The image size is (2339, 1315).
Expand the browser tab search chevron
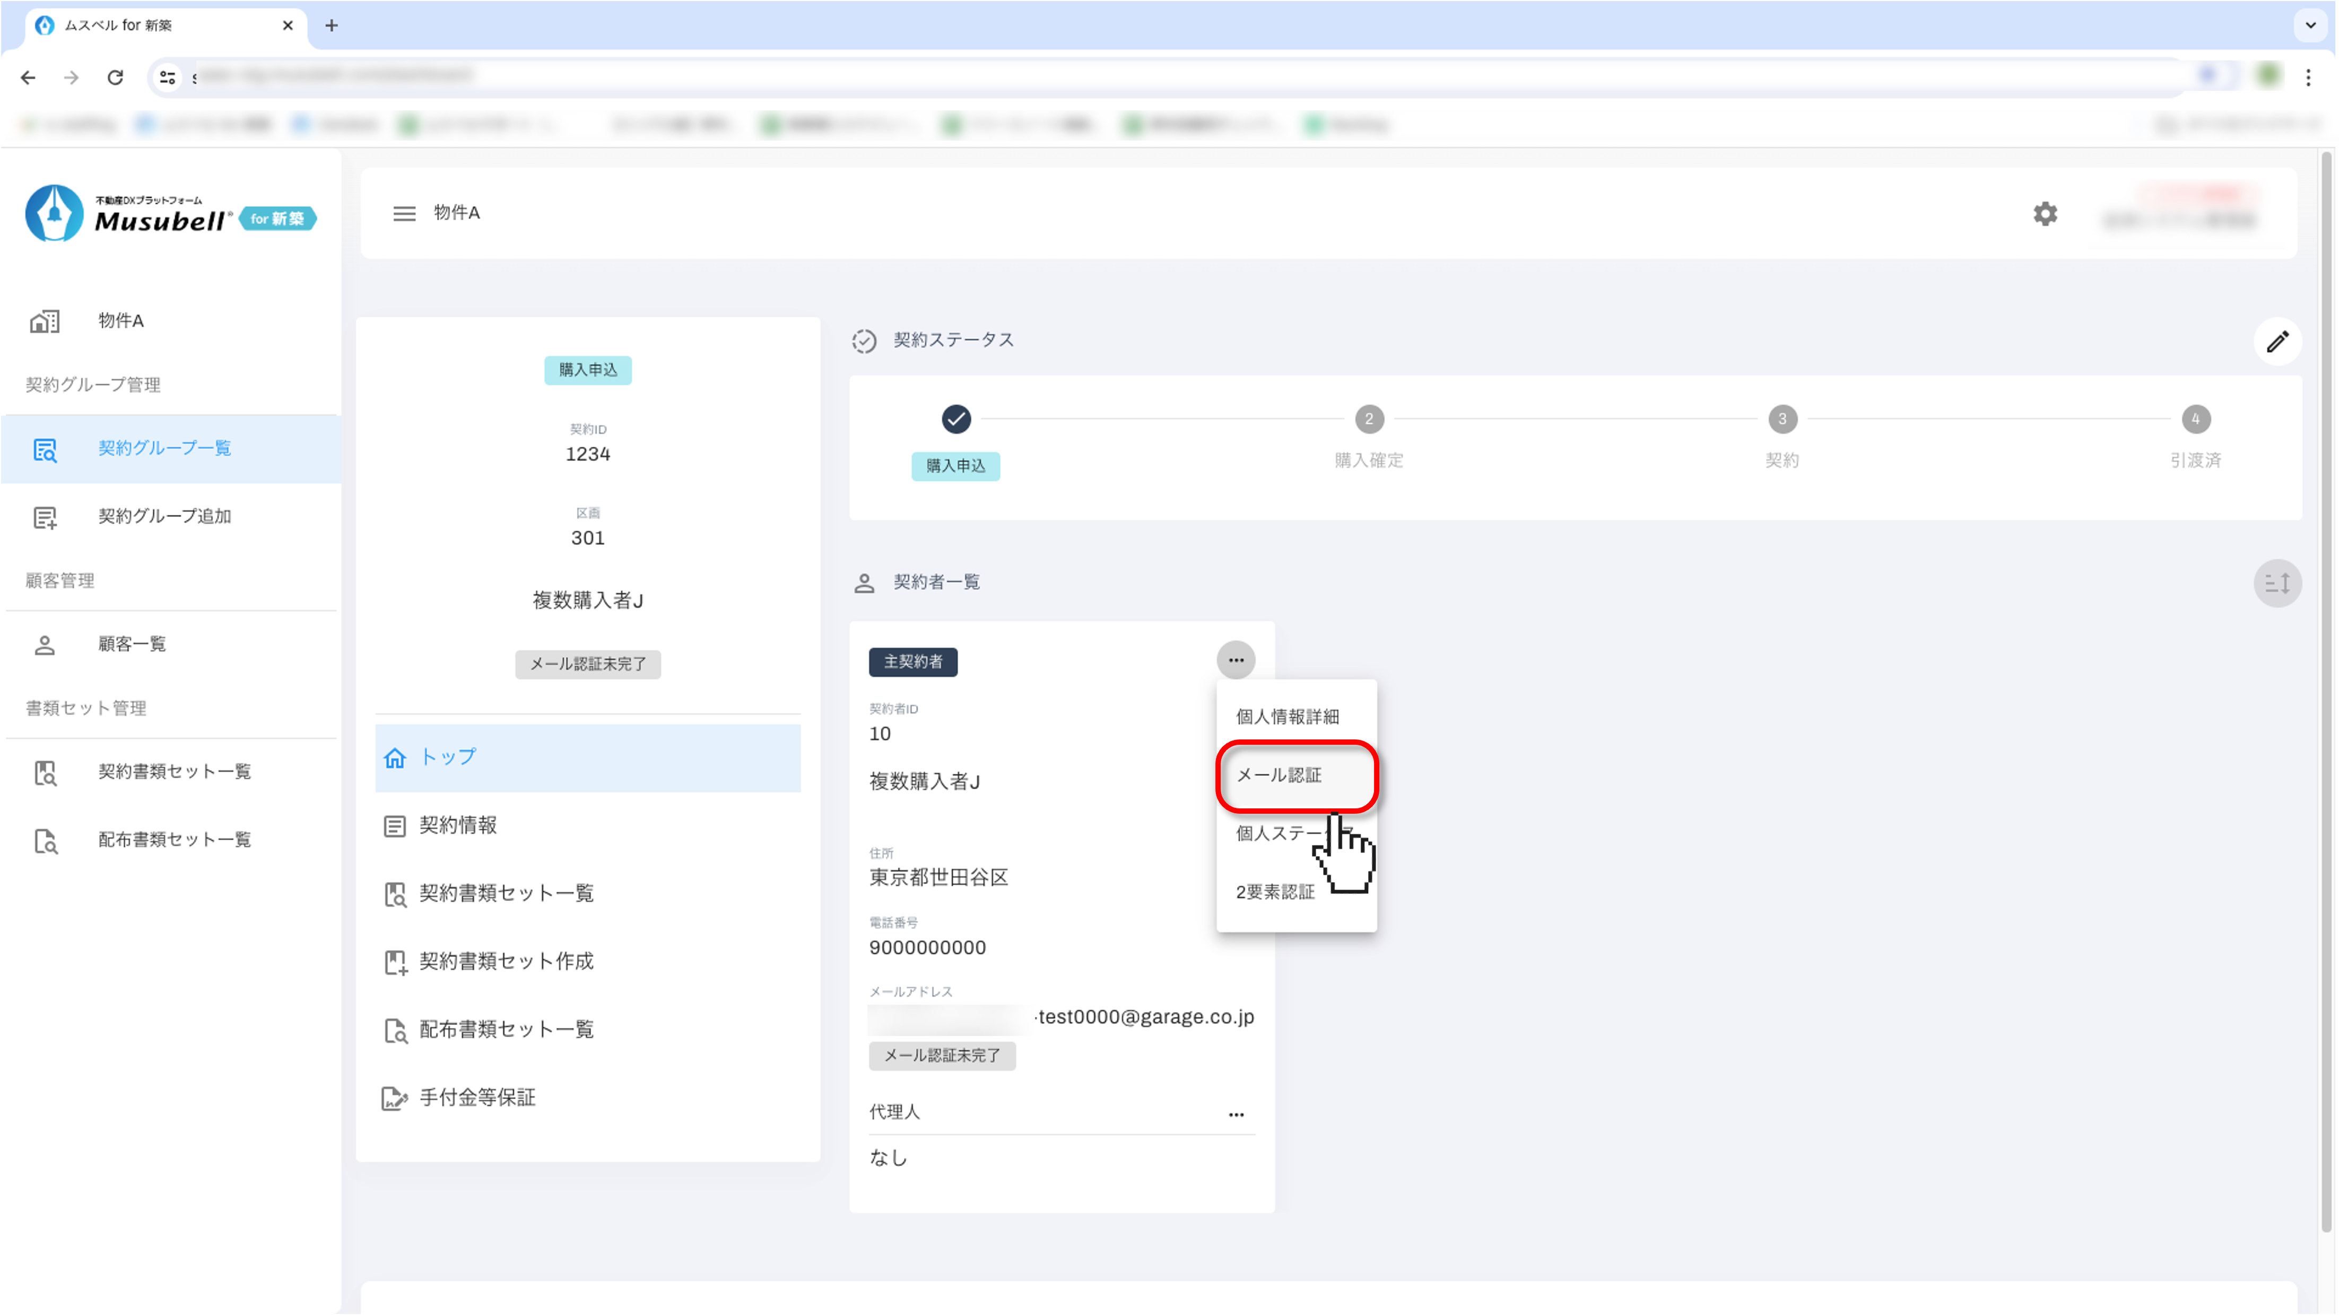click(x=2310, y=25)
